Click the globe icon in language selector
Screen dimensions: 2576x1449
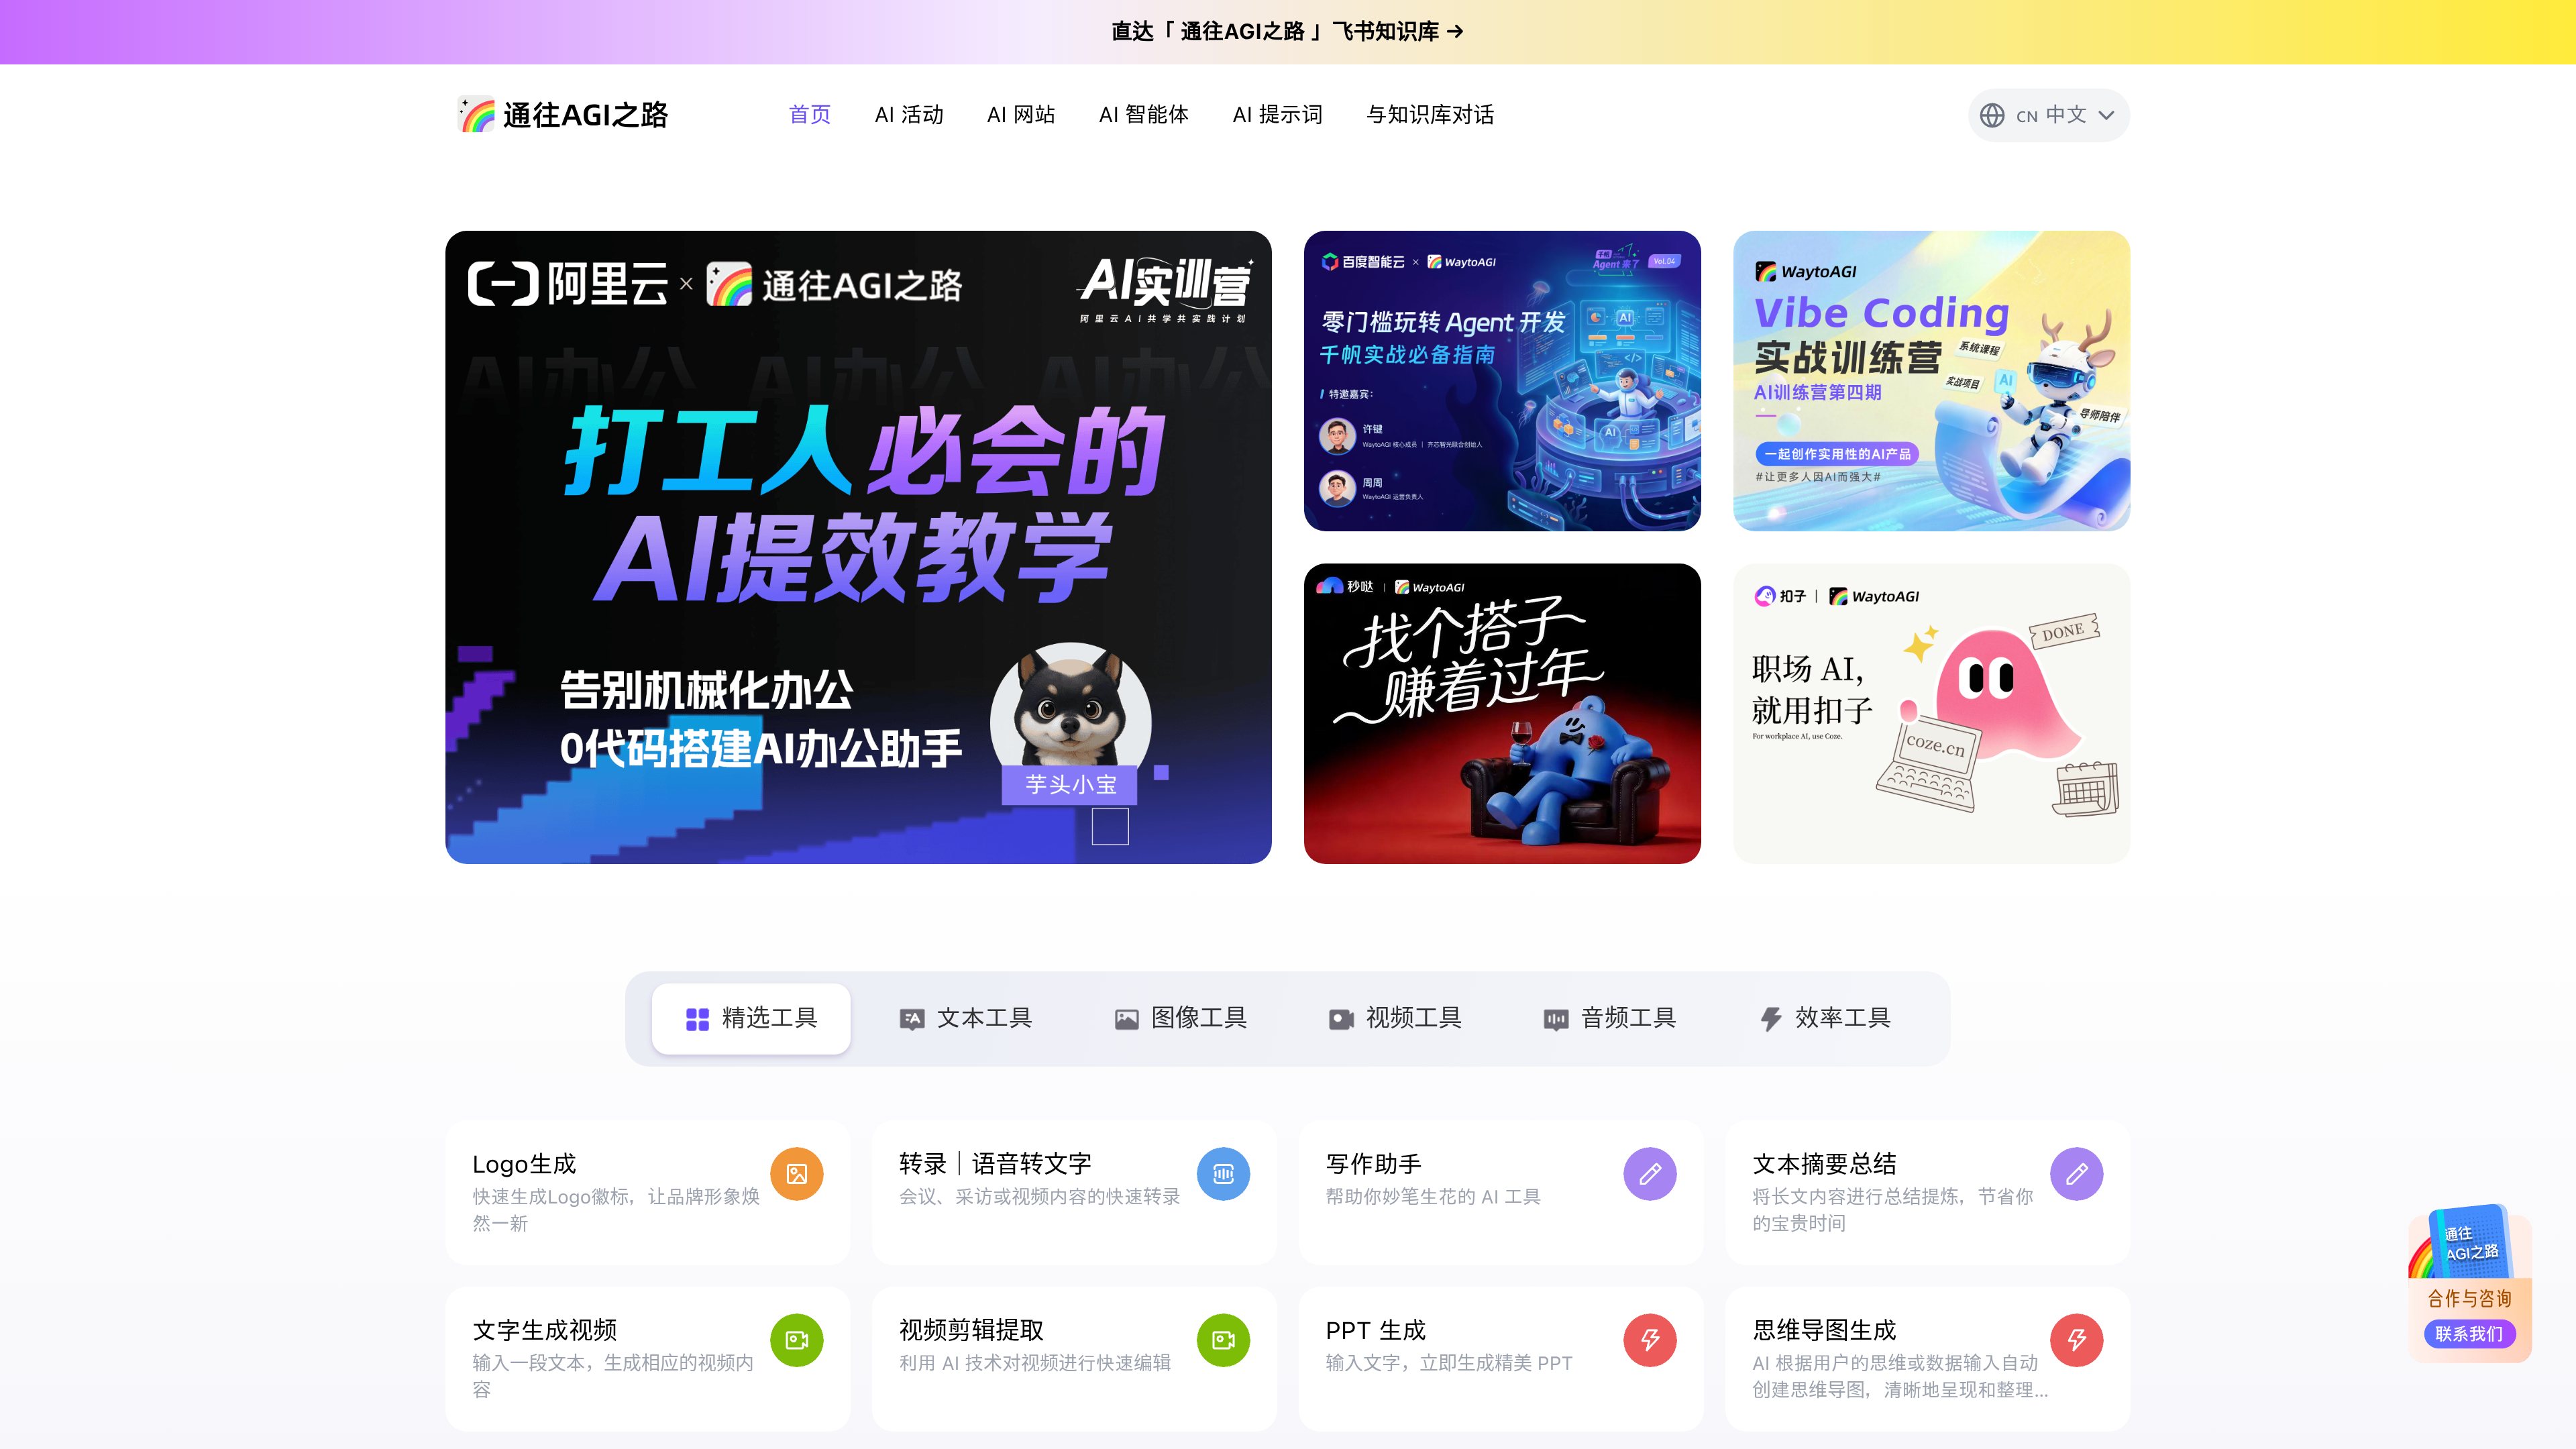click(1992, 115)
